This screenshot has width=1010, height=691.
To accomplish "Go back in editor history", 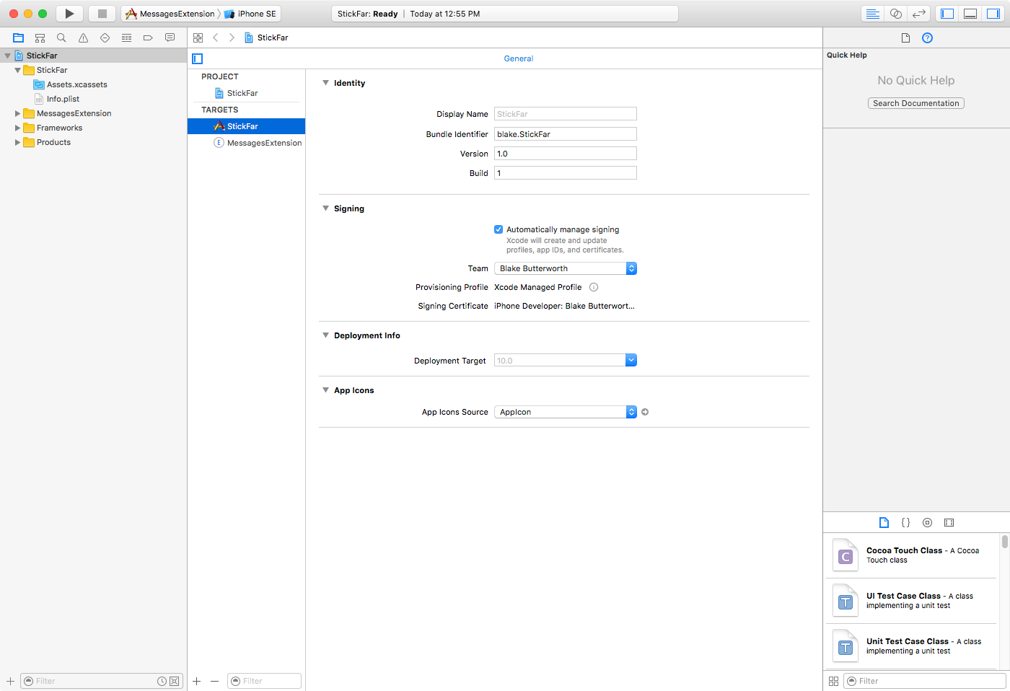I will [x=216, y=38].
